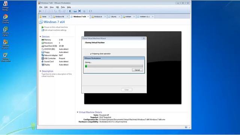Close the Windows 8 tab
This screenshot has height=135, width=240.
click(105, 16)
